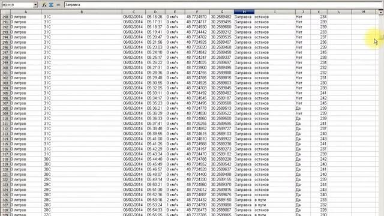Select row 326 header
The width and height of the screenshot is (384, 216).
(x=5, y=200)
